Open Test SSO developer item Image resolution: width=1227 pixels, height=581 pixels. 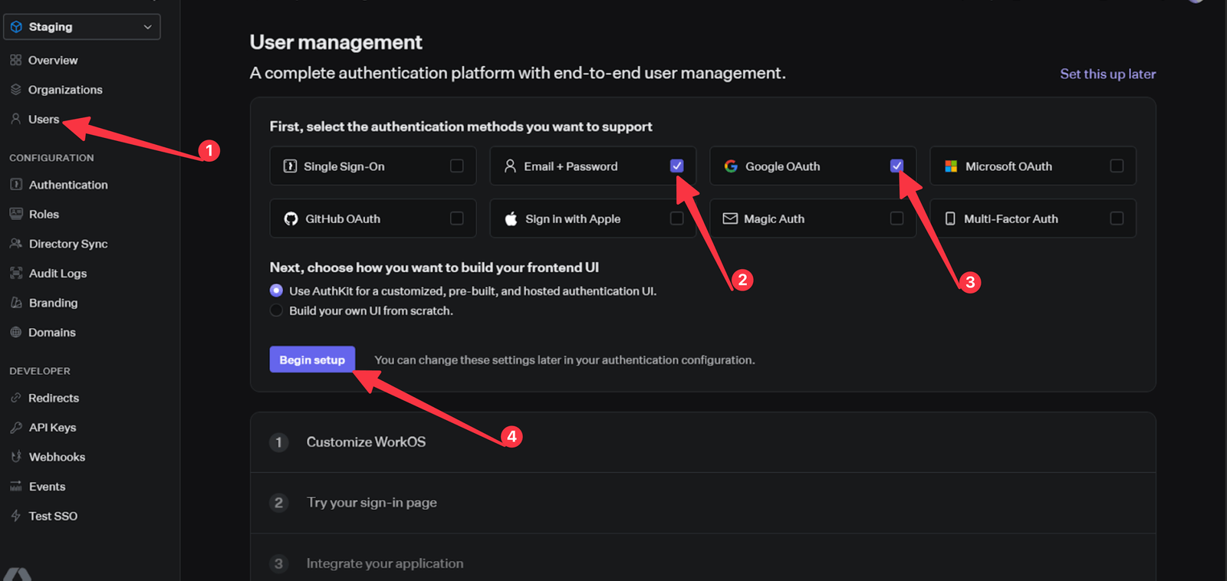click(53, 516)
